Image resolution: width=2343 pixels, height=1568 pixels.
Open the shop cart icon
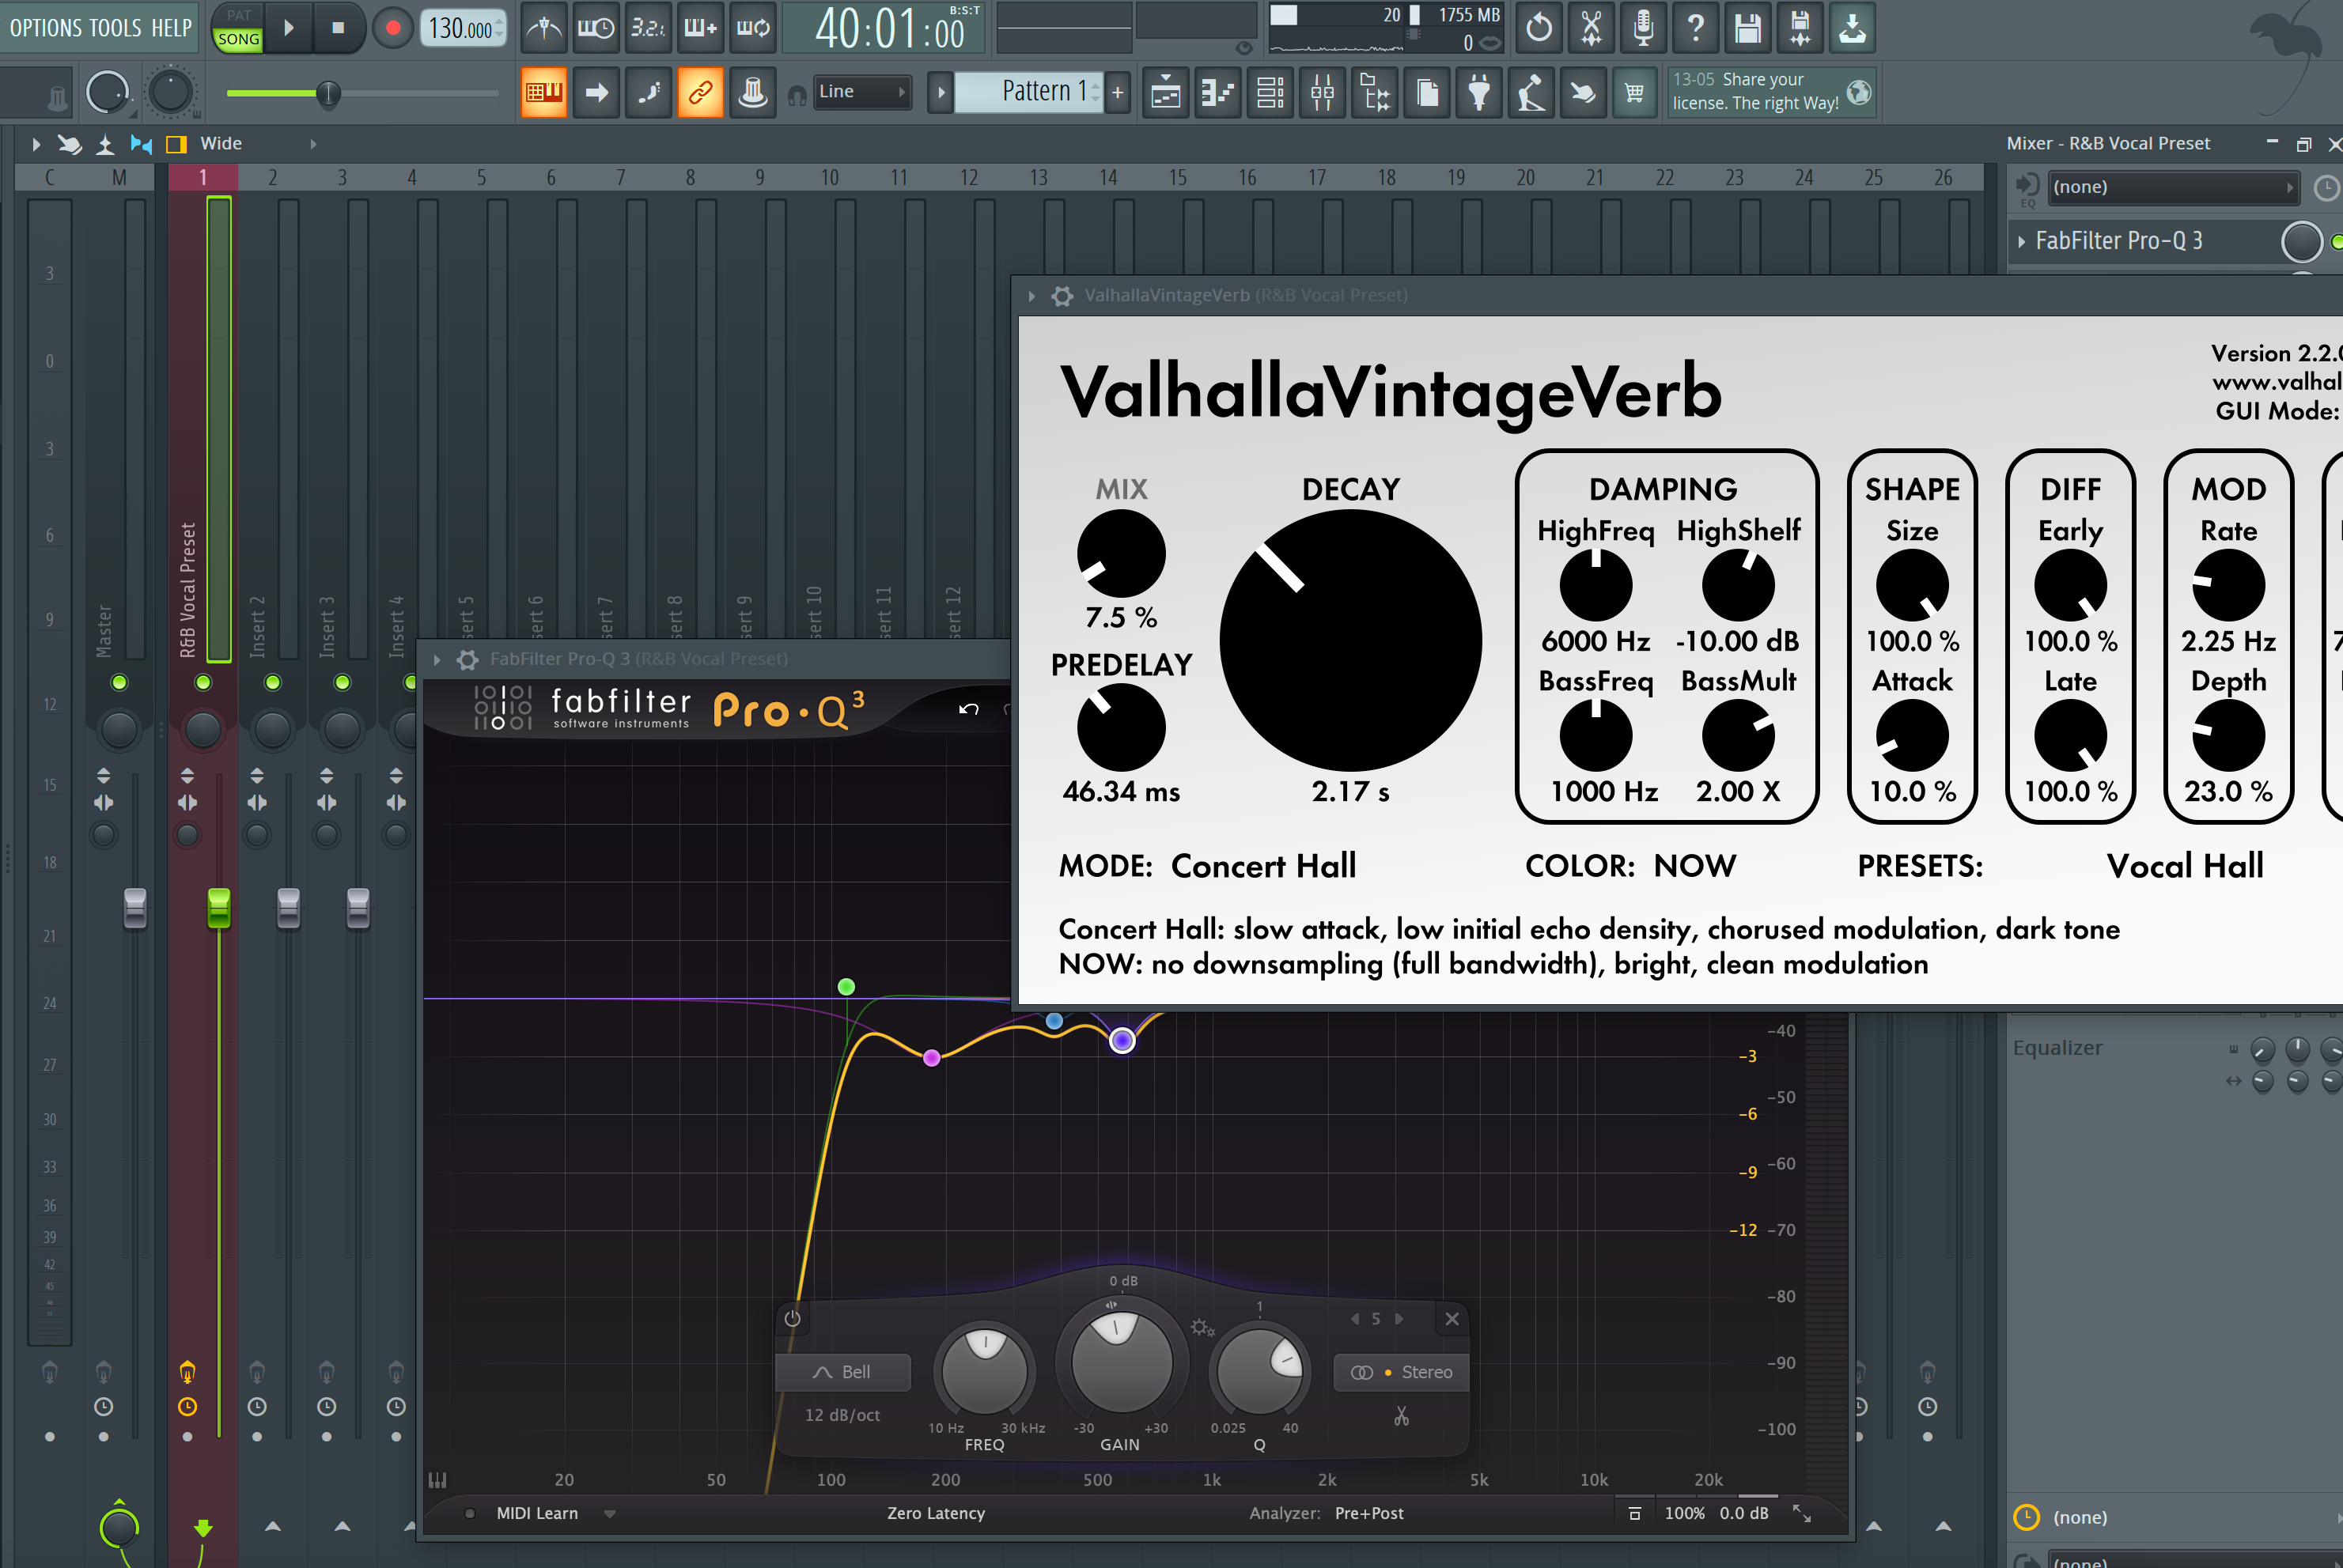1636,92
